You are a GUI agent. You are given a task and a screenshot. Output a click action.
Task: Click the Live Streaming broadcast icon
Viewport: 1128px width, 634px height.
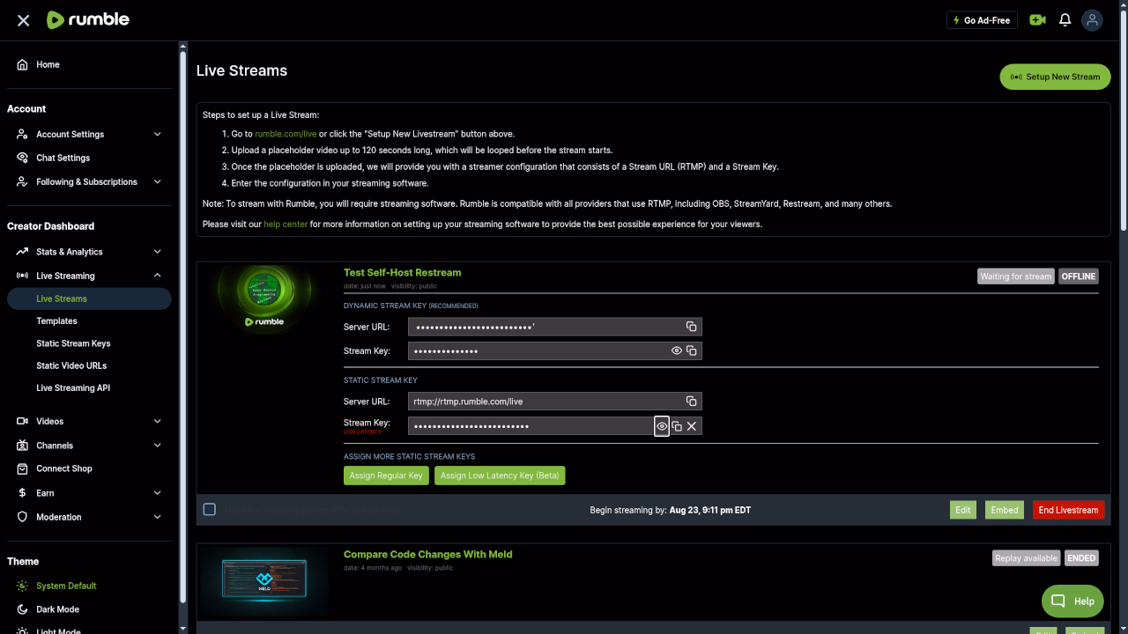[x=22, y=276]
